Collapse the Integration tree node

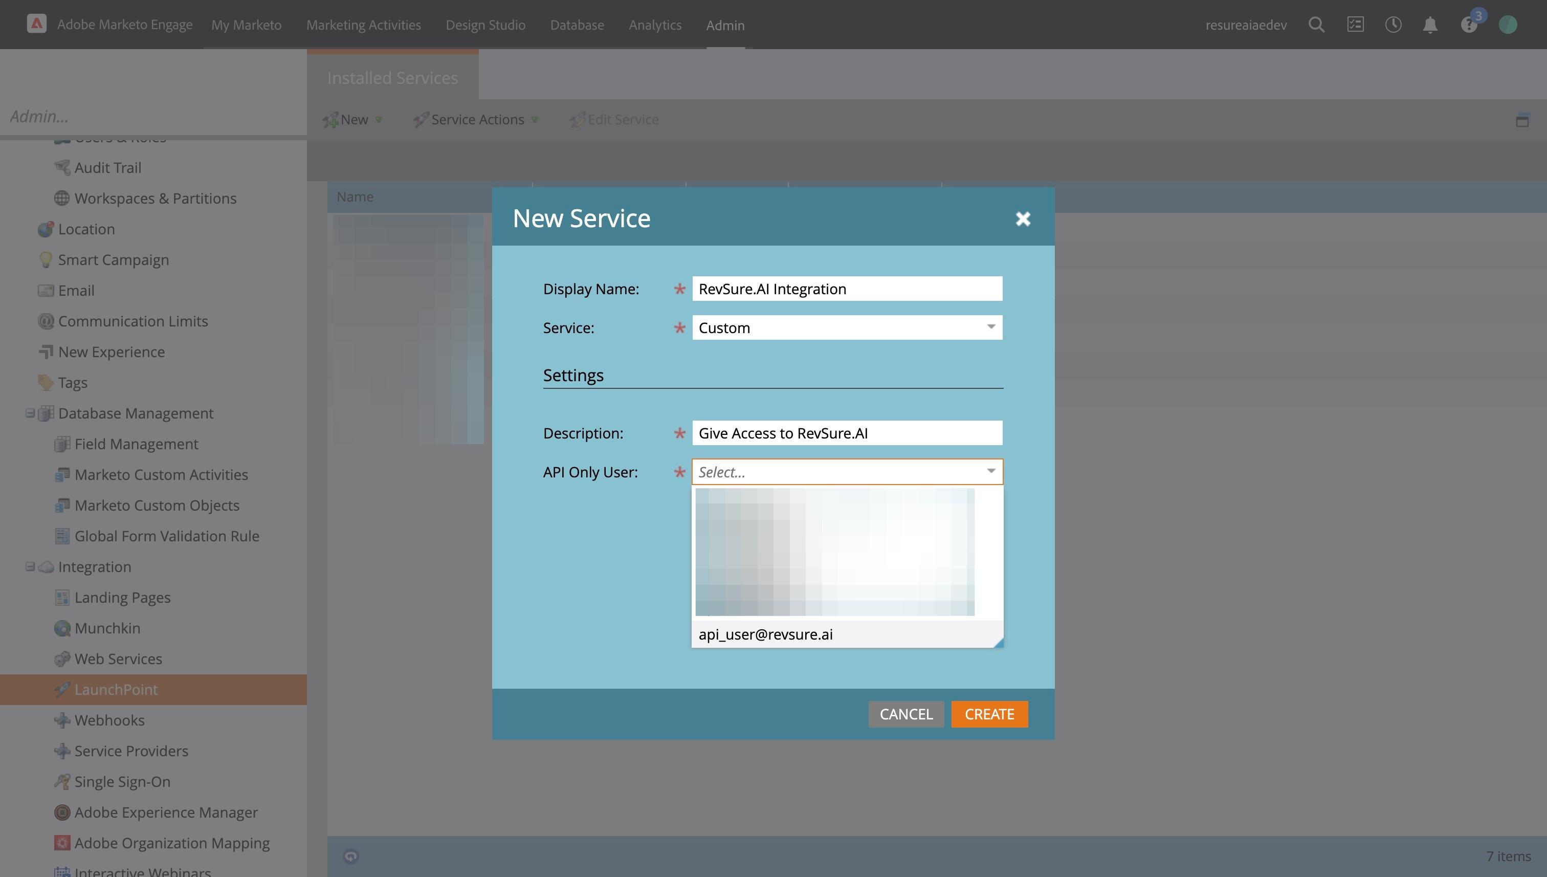pos(30,567)
